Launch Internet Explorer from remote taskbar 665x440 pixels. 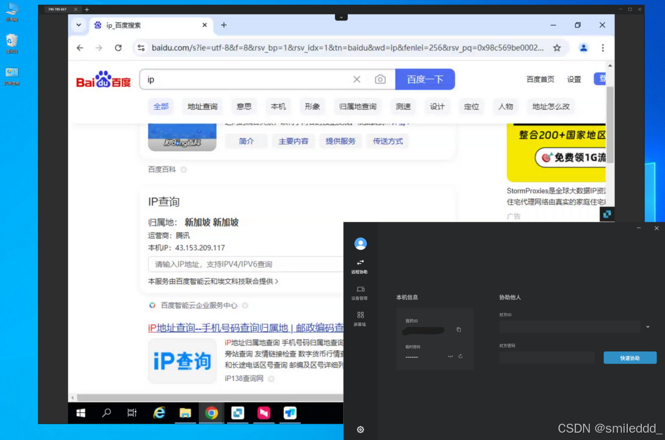tap(159, 413)
